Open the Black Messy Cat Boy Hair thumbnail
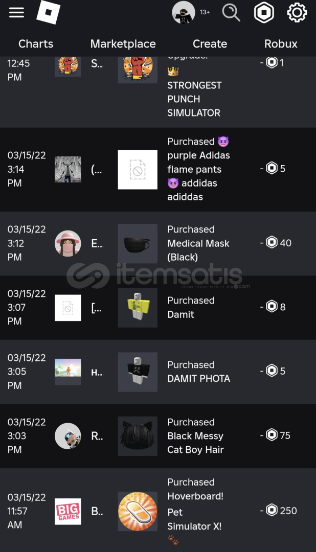 (138, 436)
